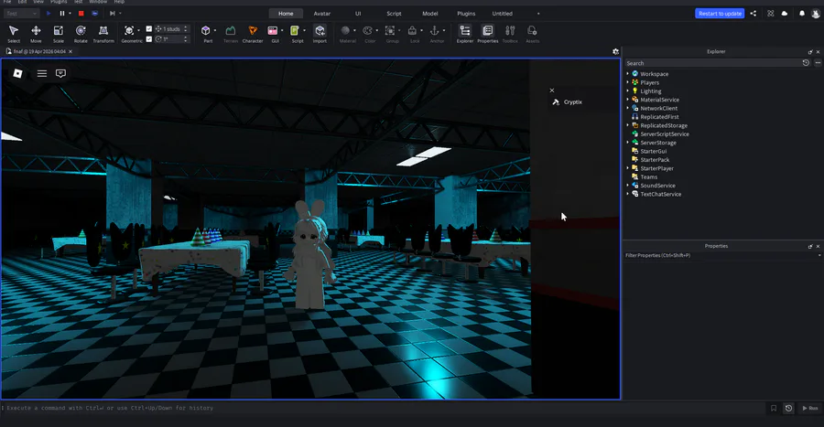The height and width of the screenshot is (427, 824).
Task: Switch to the Home tab
Action: (x=286, y=14)
